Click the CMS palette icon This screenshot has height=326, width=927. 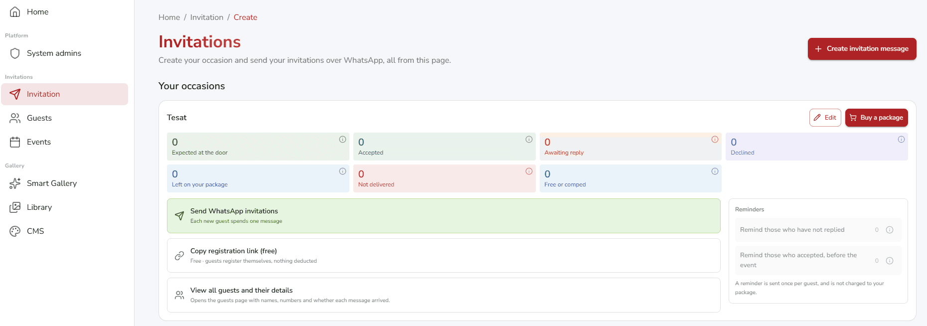point(15,231)
